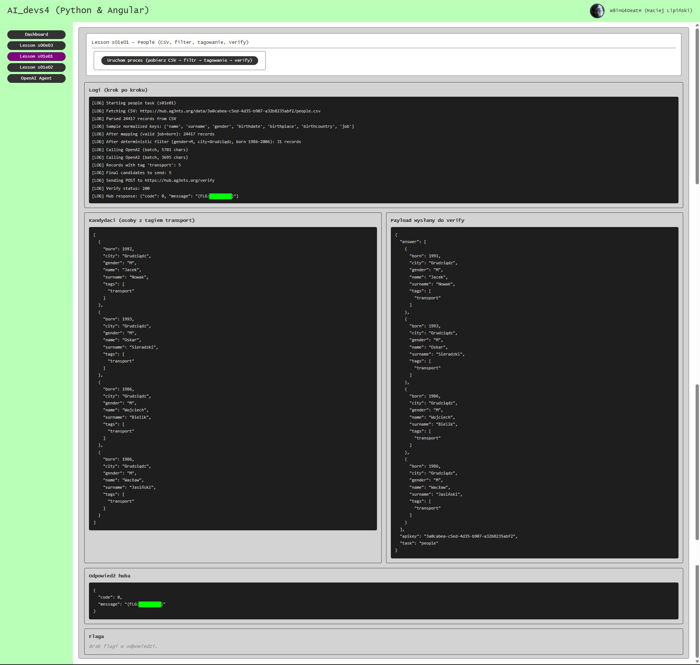Image resolution: width=700 pixels, height=665 pixels.
Task: Click the AI_devs4 app title
Action: (78, 10)
